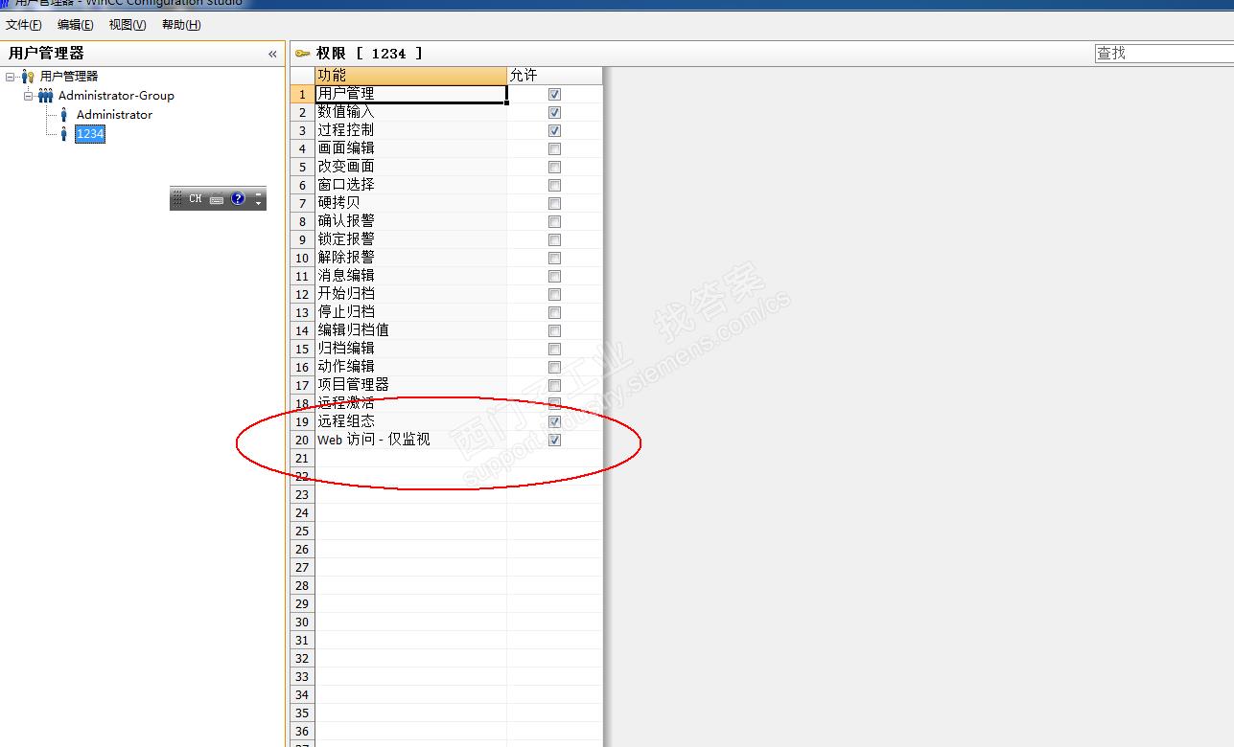Enable the 画面编辑 permission checkbox

click(x=554, y=148)
